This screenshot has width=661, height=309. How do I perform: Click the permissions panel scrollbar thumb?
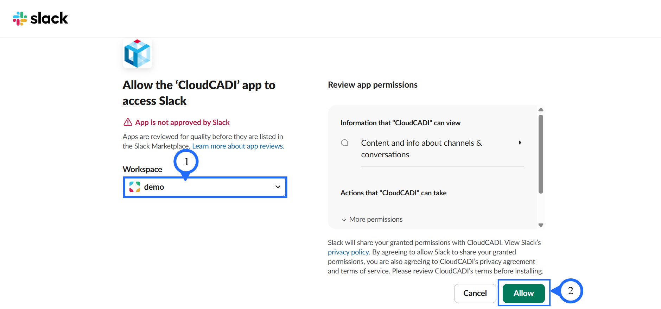click(541, 154)
